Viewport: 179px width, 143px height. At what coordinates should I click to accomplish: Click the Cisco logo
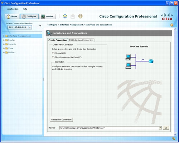(167, 17)
